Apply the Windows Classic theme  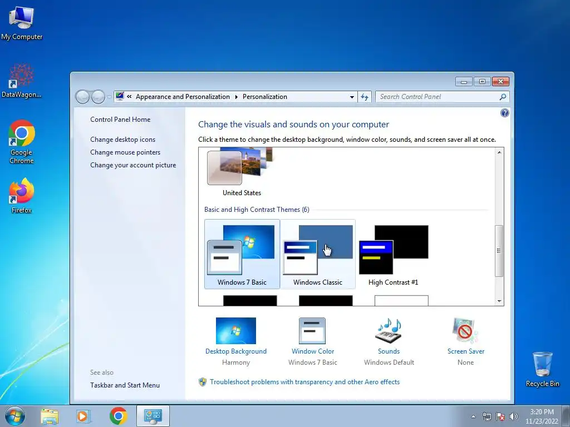click(318, 254)
